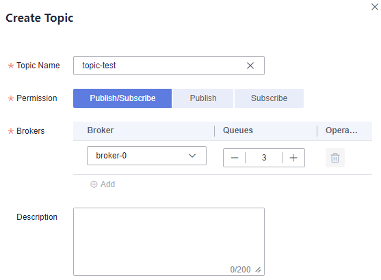Grab the Description textarea resize handle
The height and width of the screenshot is (280, 381).
tap(259, 270)
